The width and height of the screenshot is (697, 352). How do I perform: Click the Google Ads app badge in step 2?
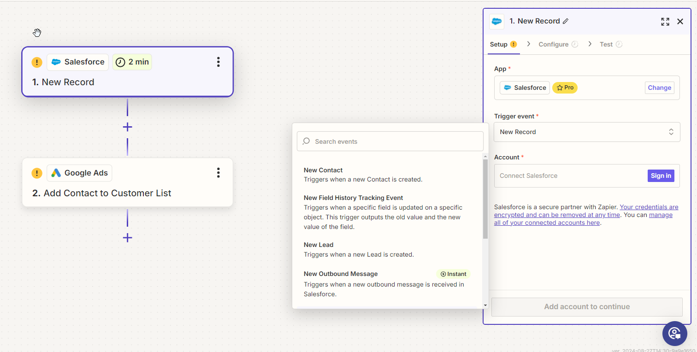(79, 173)
